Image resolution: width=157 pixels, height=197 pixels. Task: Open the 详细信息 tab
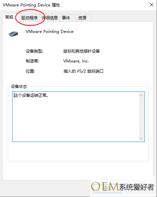coord(50,18)
